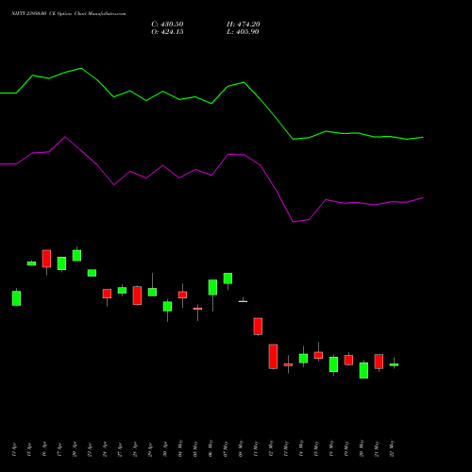The height and width of the screenshot is (472, 472).
Task: Click the 13 May date label
Action: 286,448
